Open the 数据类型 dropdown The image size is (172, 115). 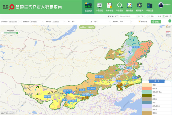click(x=35, y=22)
